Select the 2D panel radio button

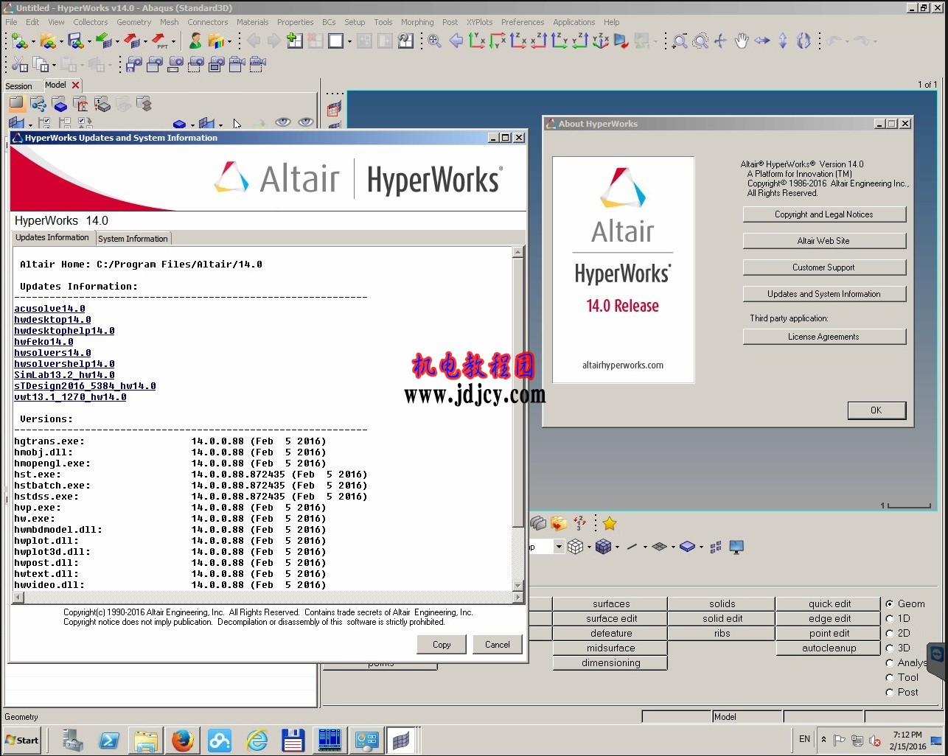890,633
